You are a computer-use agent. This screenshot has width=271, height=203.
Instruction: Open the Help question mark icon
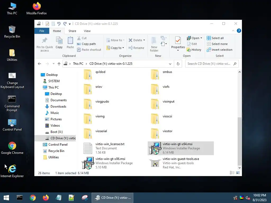pos(239,31)
